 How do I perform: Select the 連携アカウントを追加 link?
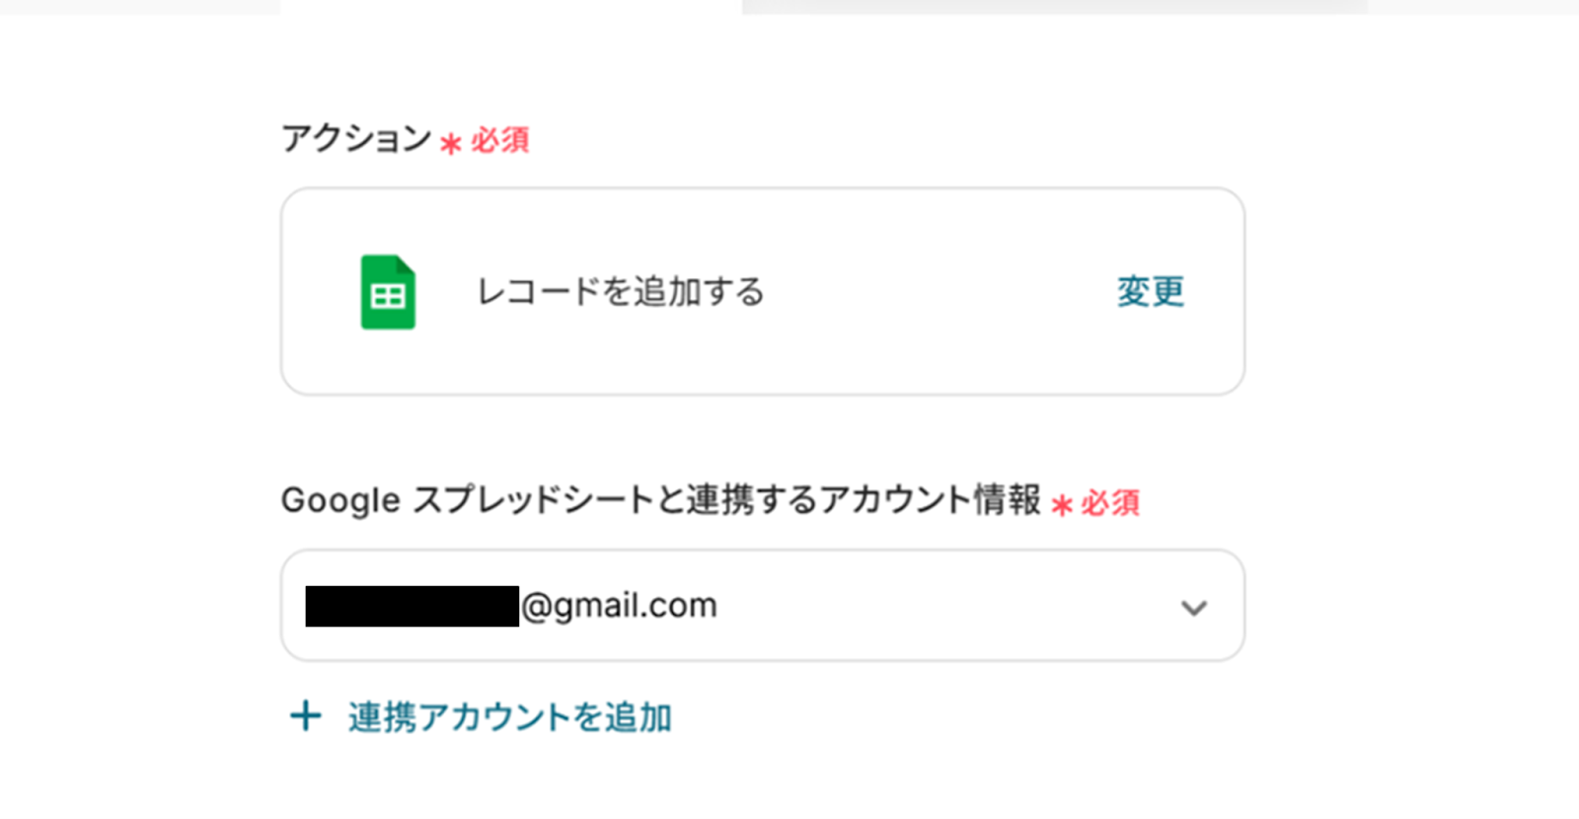pyautogui.click(x=509, y=717)
